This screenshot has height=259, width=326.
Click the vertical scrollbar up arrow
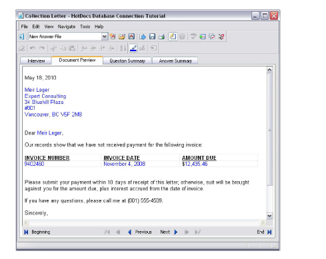pyautogui.click(x=269, y=70)
